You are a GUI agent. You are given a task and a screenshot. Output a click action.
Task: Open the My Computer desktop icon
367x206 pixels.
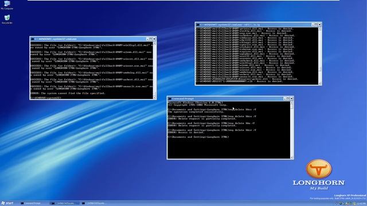pyautogui.click(x=7, y=5)
